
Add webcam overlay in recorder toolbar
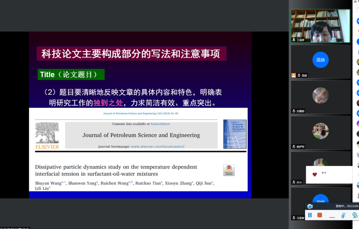355,215
